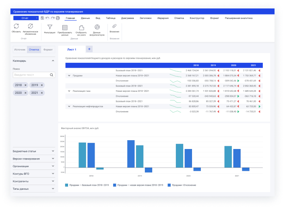
Task: Click legend swatch for Продажи–Отклонение
Action: (x=169, y=185)
